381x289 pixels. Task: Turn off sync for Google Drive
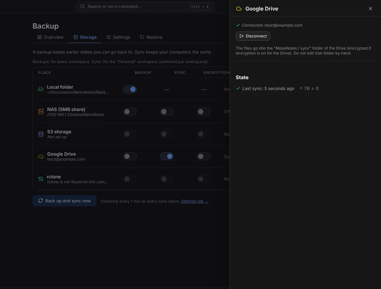tap(167, 156)
